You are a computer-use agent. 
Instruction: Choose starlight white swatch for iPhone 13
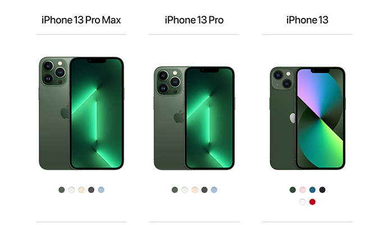coord(302,202)
